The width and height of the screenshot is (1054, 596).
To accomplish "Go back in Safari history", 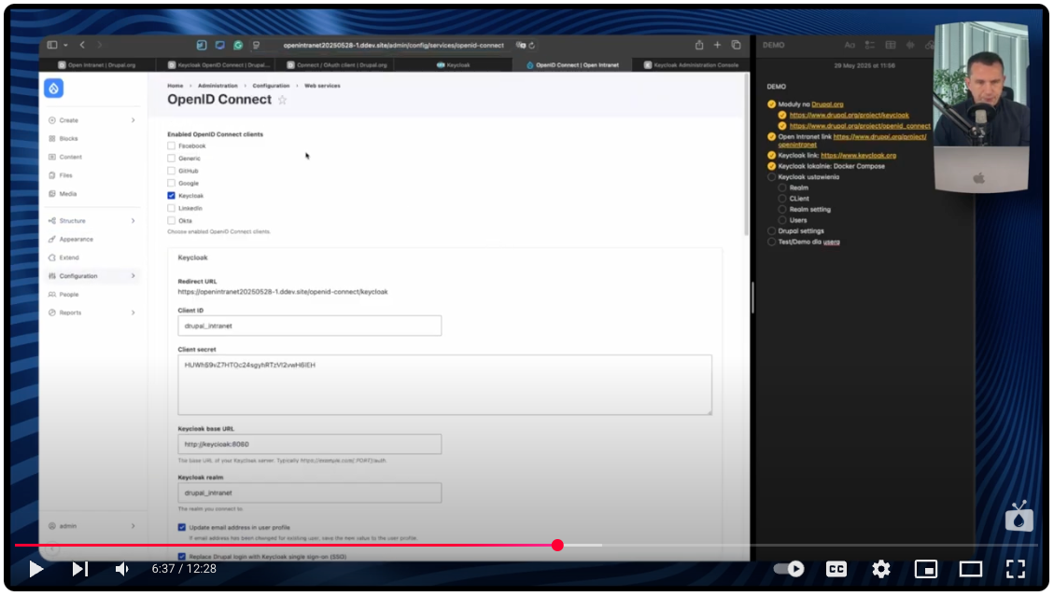I will click(x=82, y=45).
